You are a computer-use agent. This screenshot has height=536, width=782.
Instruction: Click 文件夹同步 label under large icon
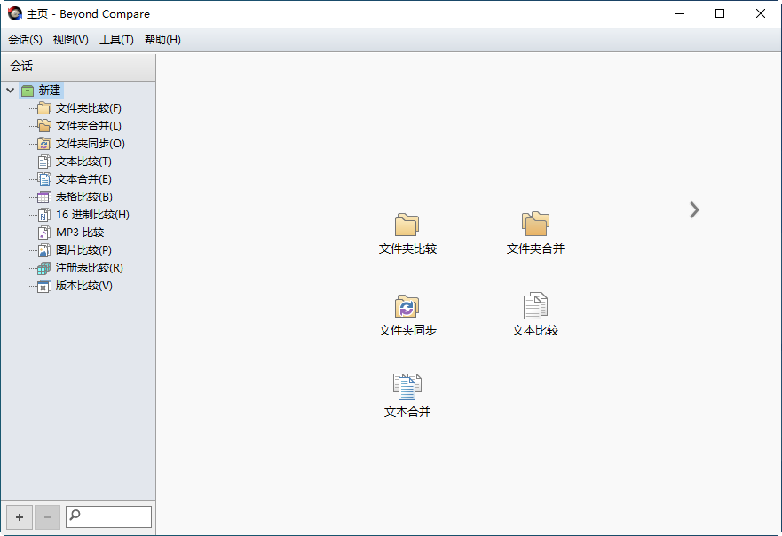(x=407, y=330)
